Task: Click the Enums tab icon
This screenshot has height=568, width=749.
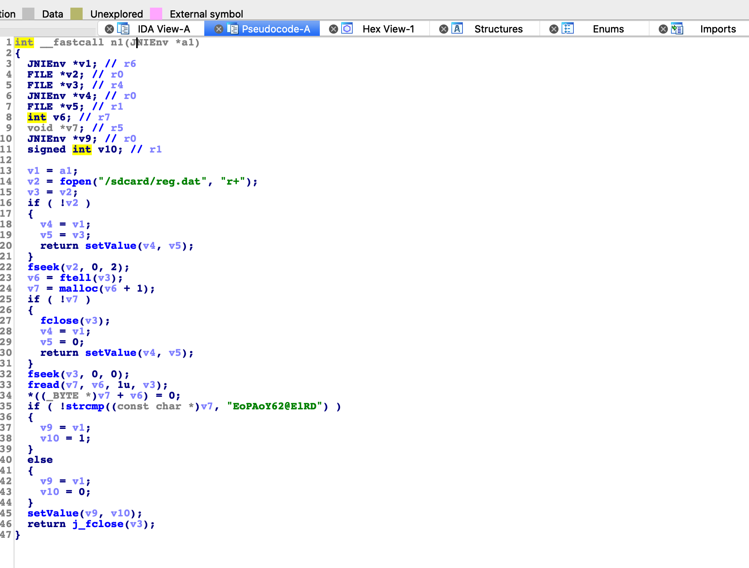Action: 567,29
